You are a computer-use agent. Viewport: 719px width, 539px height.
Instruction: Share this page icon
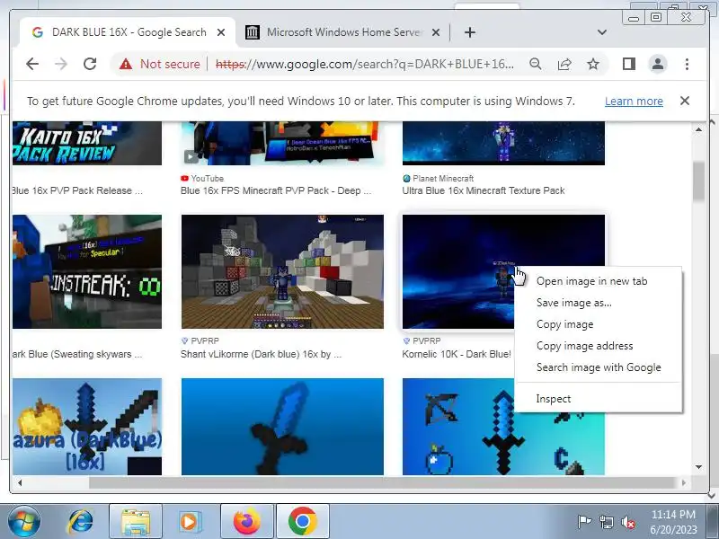[x=564, y=64]
